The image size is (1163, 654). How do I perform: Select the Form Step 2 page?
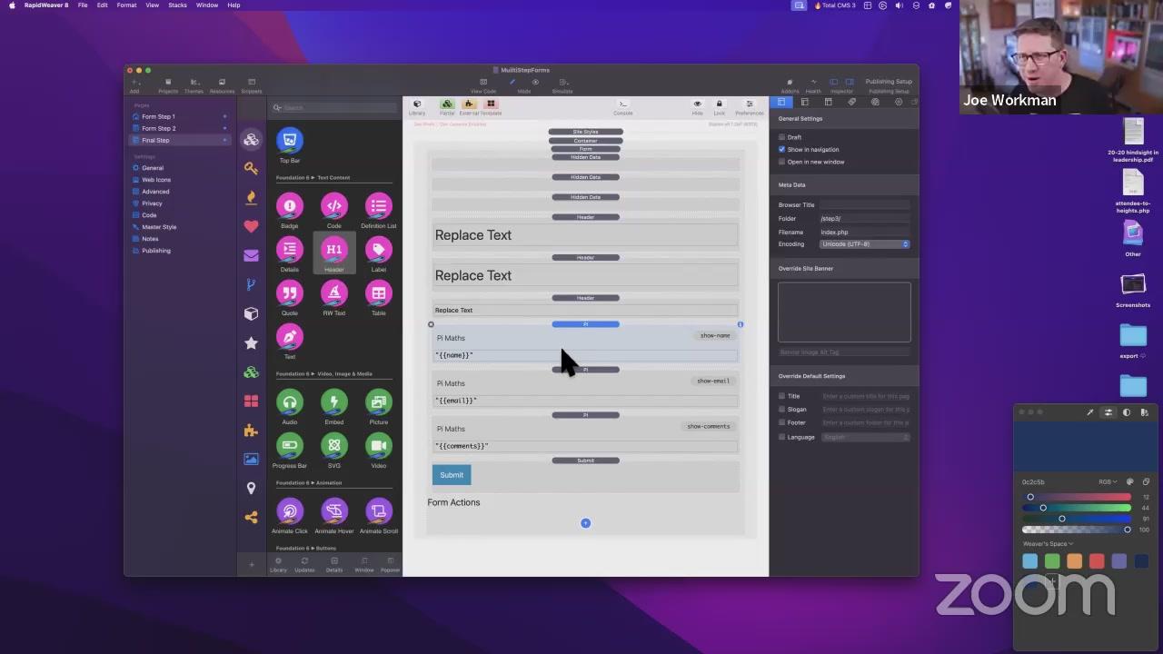click(x=159, y=128)
